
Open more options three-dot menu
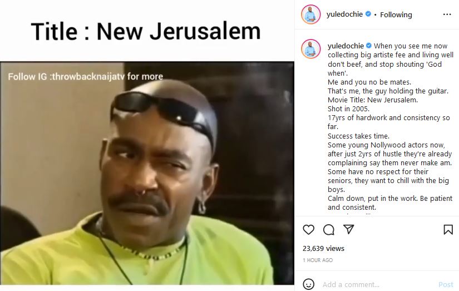(447, 14)
